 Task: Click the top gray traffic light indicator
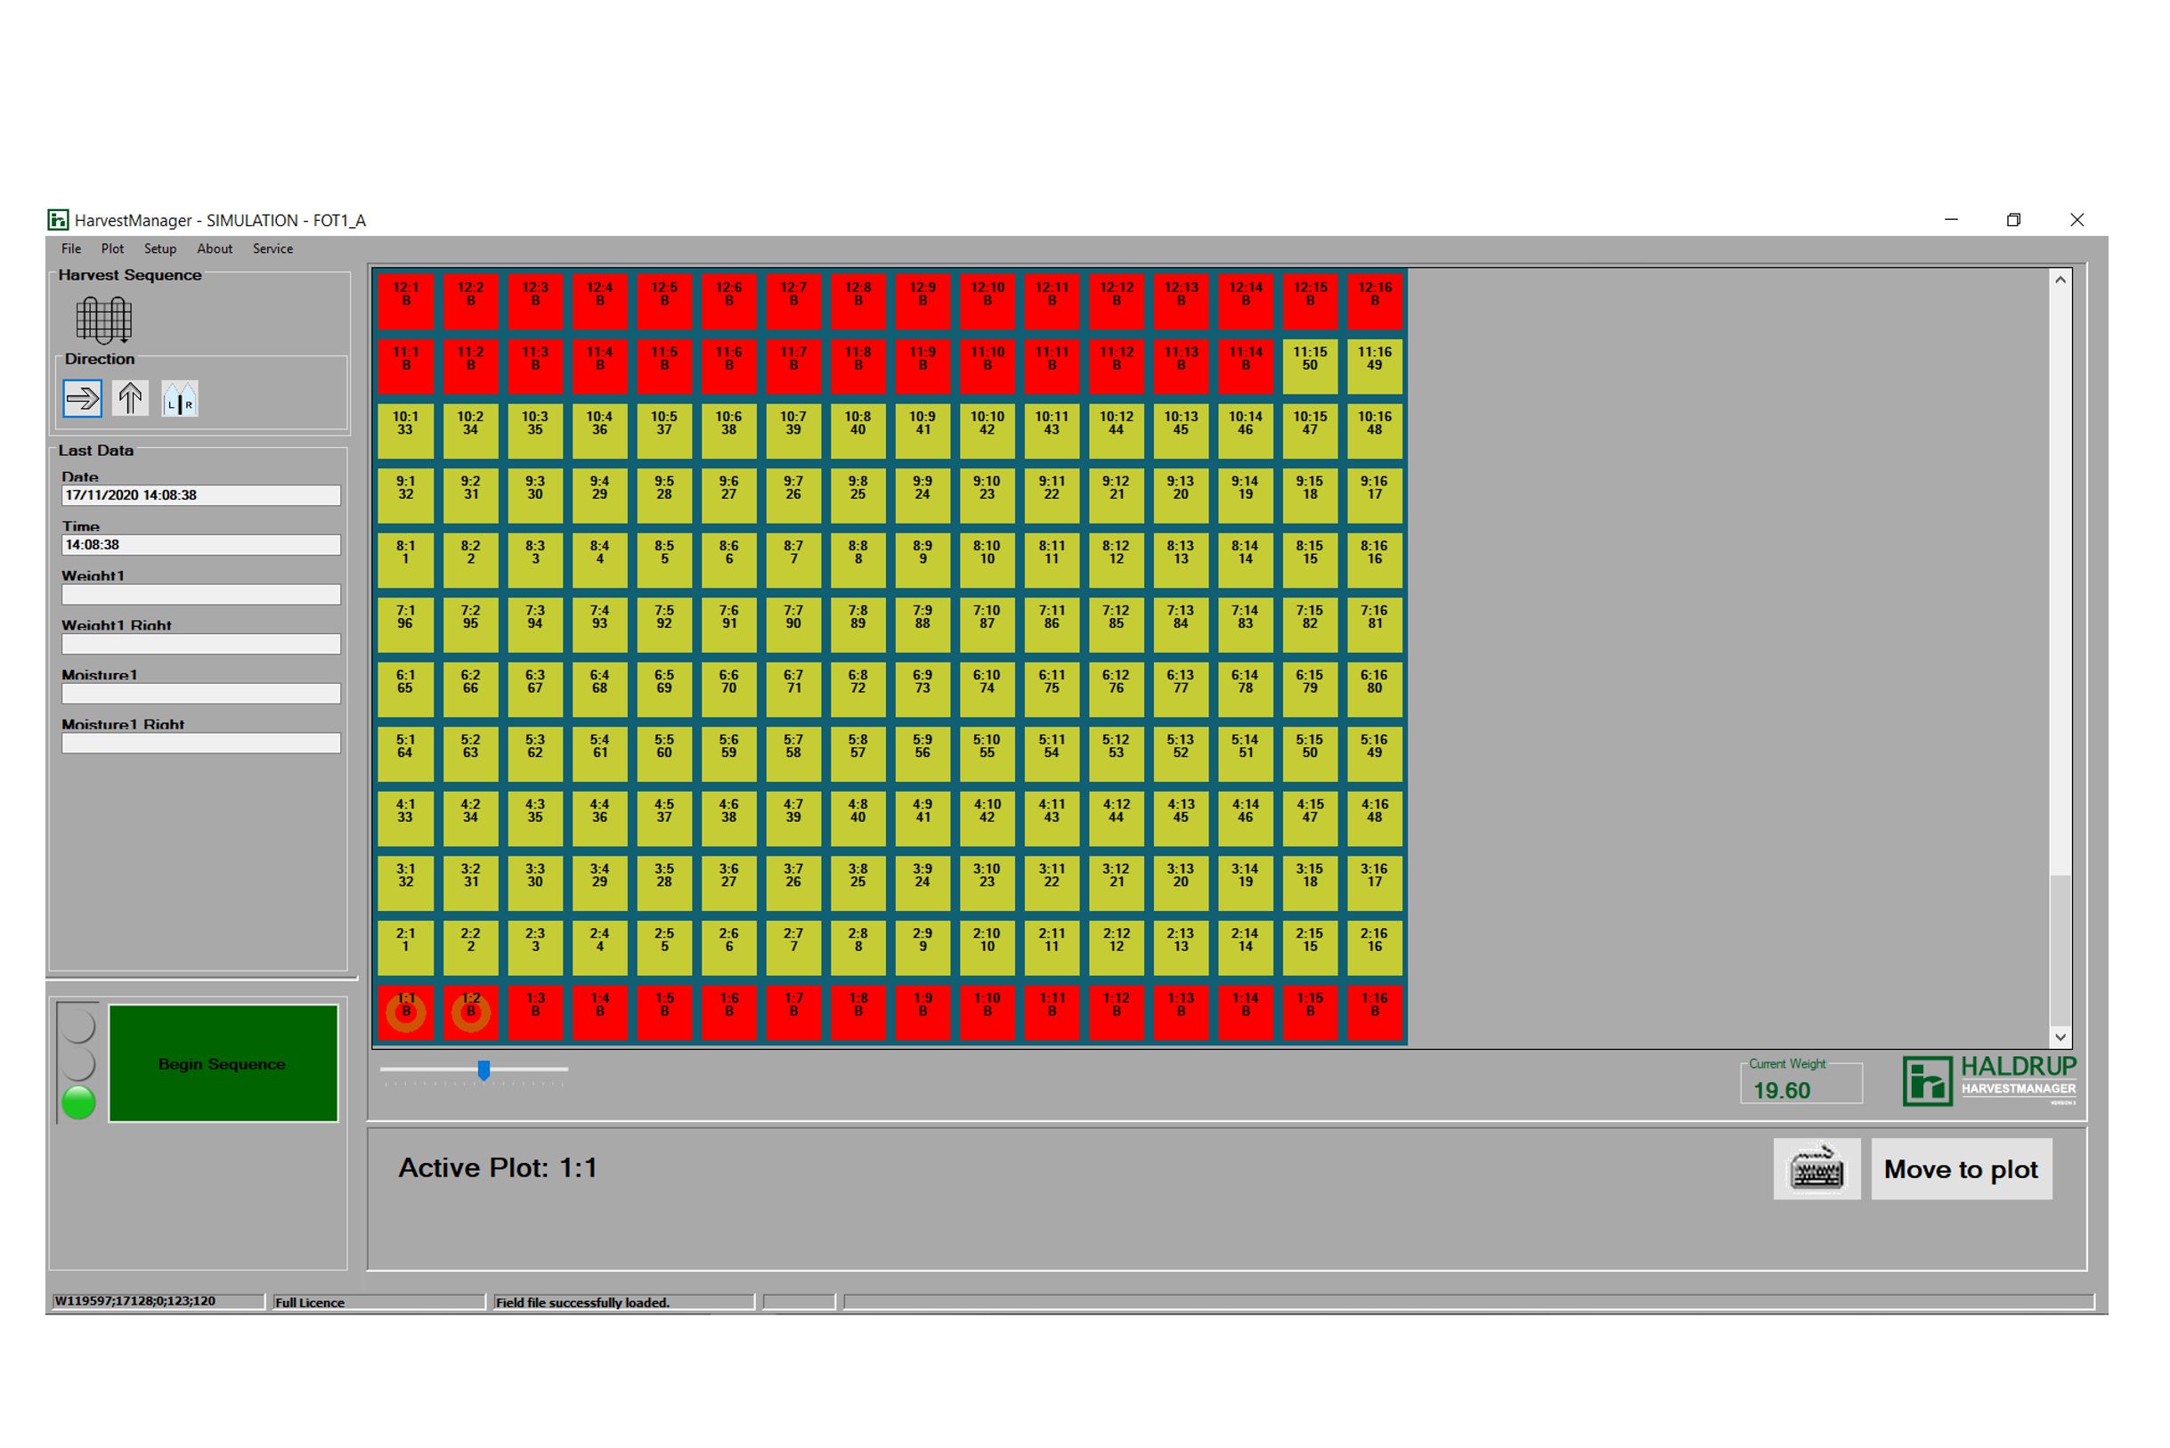78,1026
